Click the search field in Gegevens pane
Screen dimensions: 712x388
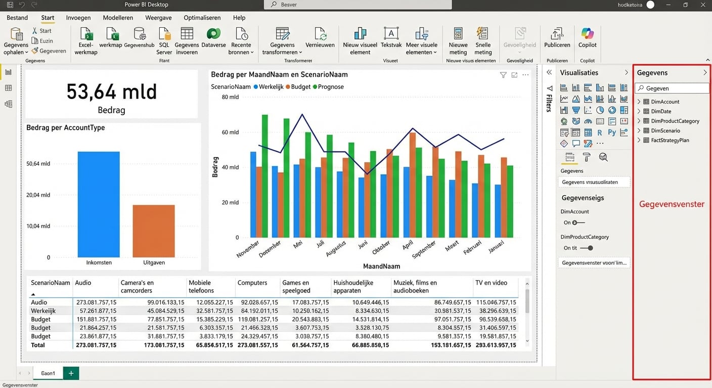pyautogui.click(x=673, y=88)
